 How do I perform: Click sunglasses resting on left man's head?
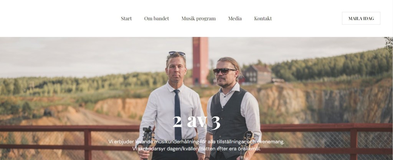(177, 54)
